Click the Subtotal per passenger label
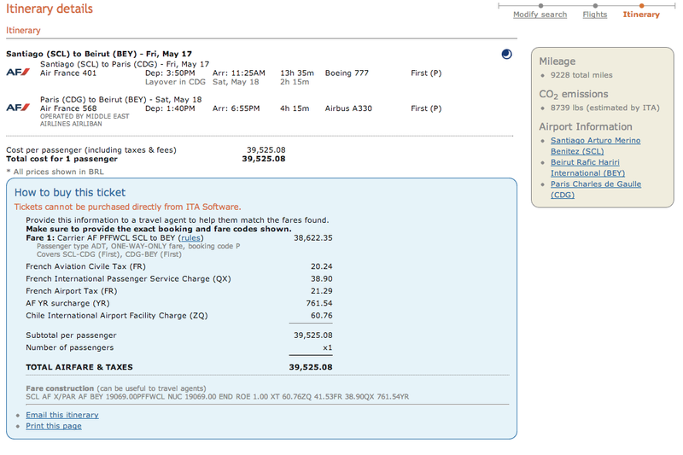683x455 pixels. point(71,335)
